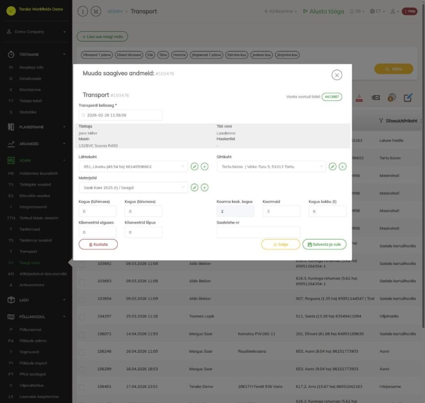
Task: Open table settings gear icon
Action: pos(392,98)
